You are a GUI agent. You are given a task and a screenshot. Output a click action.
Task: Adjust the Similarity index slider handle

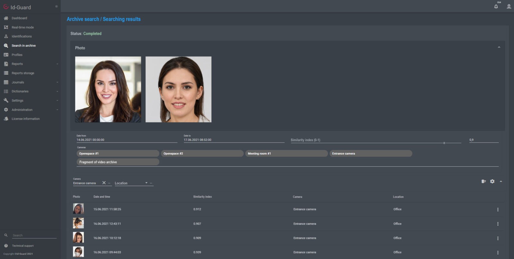[444, 143]
